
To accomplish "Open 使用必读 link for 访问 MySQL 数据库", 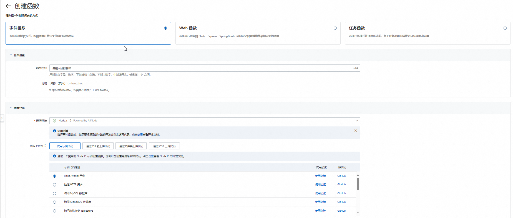I will click(x=320, y=193).
